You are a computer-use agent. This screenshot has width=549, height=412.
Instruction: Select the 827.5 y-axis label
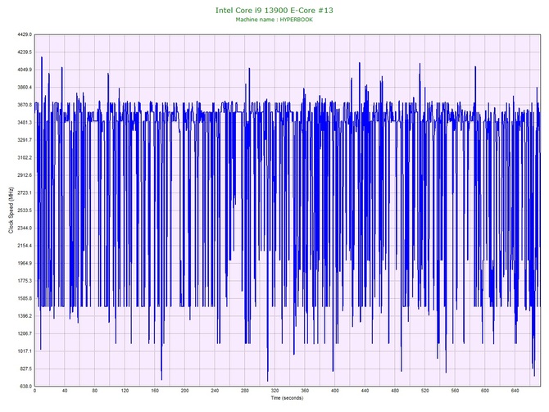[x=25, y=369]
